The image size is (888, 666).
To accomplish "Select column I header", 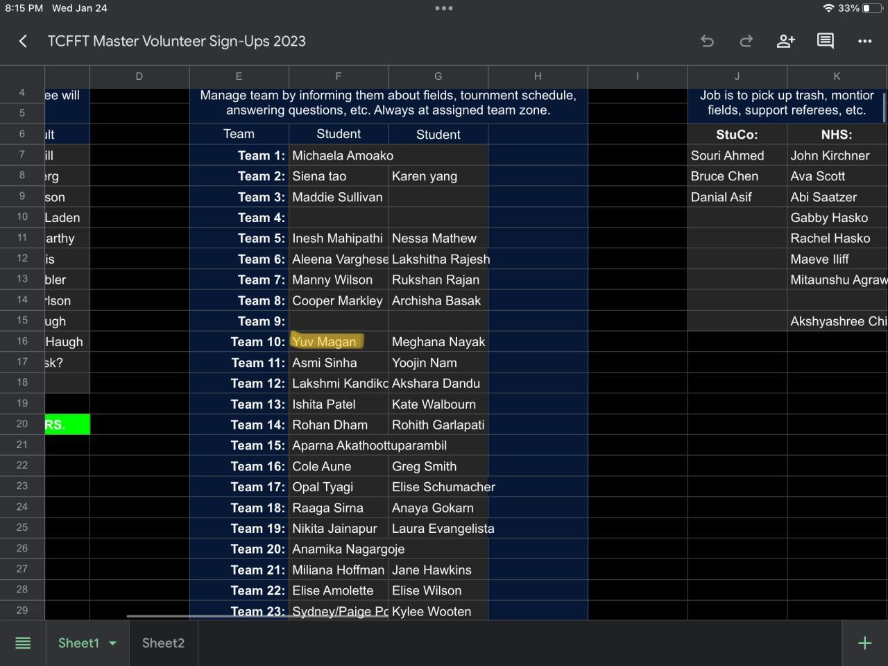I will point(638,76).
